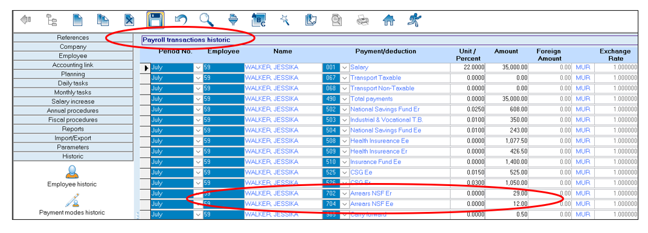Click the Payment/deduction column header
648x233 pixels.
click(x=385, y=51)
